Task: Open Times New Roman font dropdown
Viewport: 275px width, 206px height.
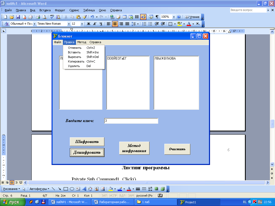Action: coord(69,24)
